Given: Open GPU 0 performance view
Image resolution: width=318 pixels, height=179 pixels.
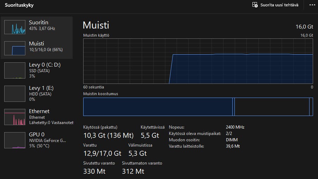Looking at the screenshot, I should point(37,135).
